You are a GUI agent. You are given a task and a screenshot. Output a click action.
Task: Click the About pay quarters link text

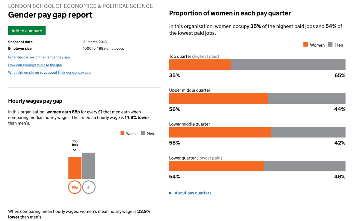[x=193, y=193]
